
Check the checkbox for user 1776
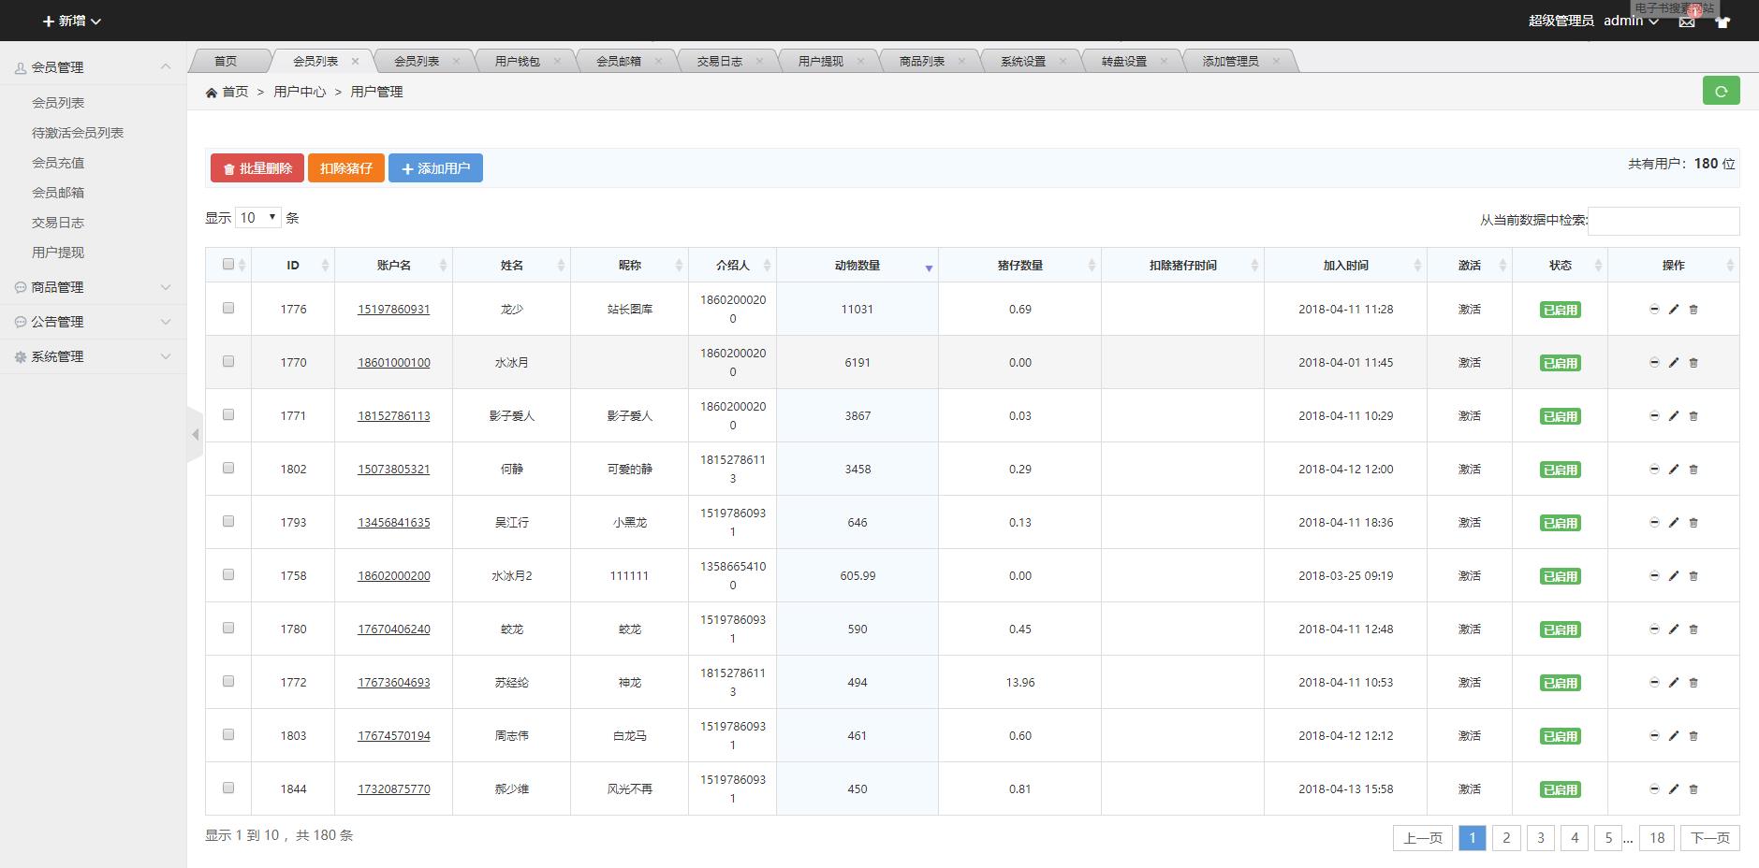[228, 308]
